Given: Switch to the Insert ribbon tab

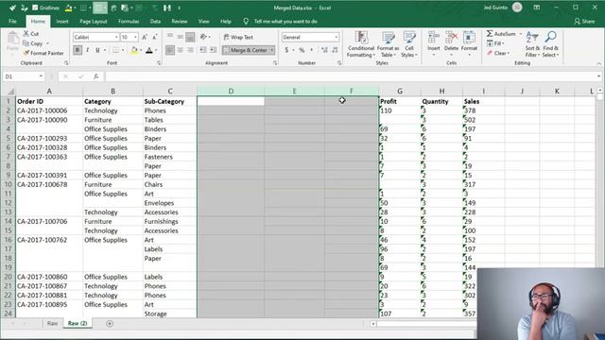Looking at the screenshot, I should tap(62, 21).
